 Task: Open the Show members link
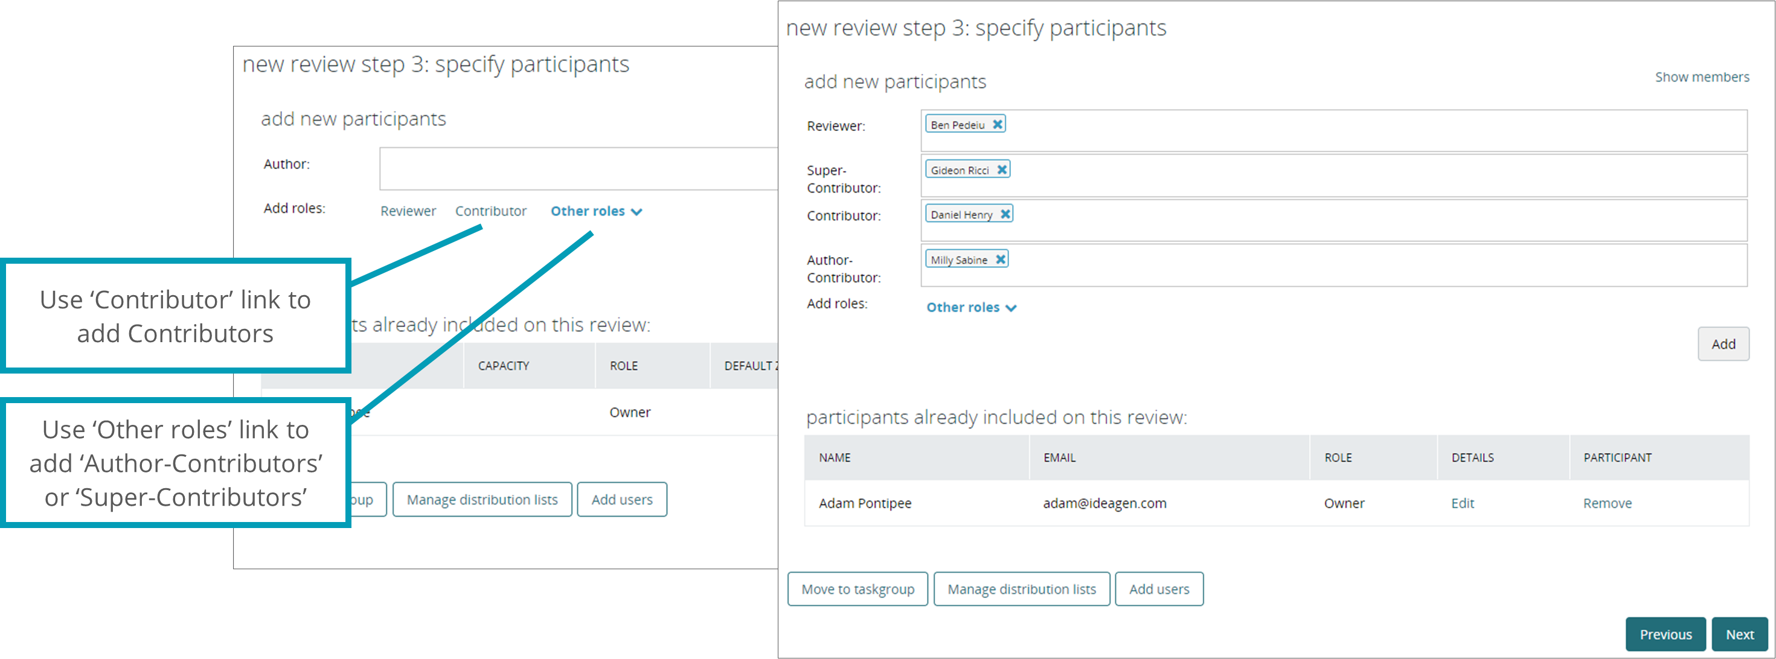click(x=1702, y=77)
